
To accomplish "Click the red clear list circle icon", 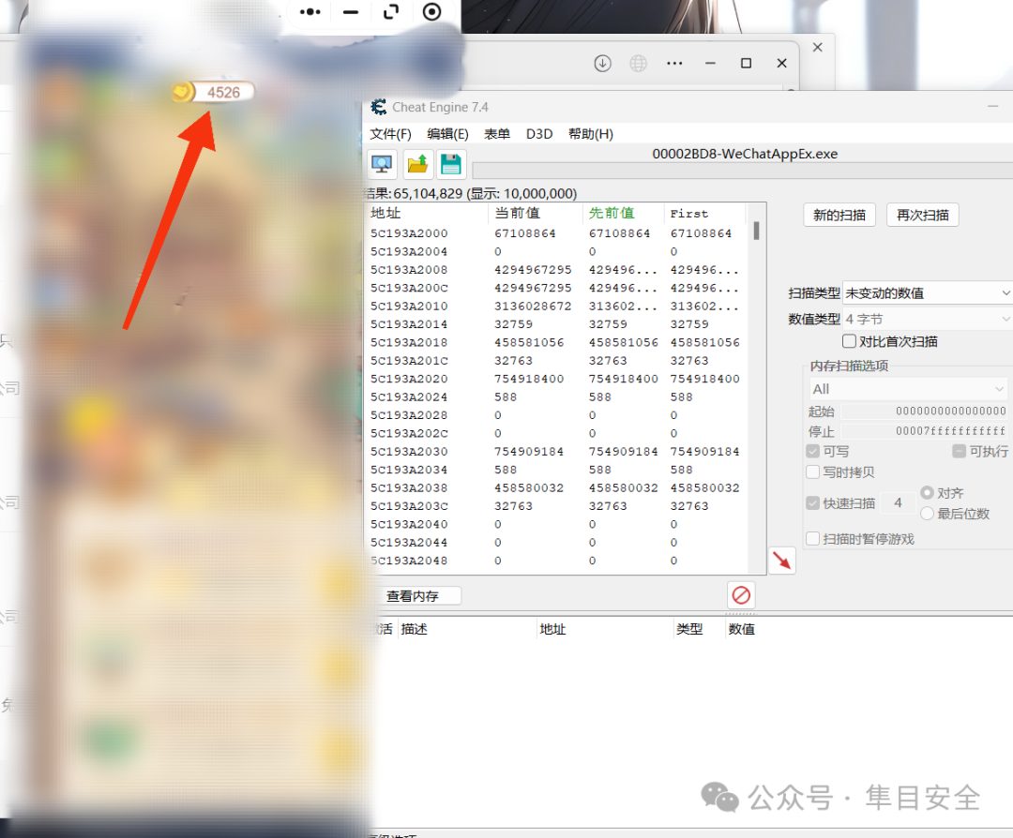I will (x=741, y=595).
